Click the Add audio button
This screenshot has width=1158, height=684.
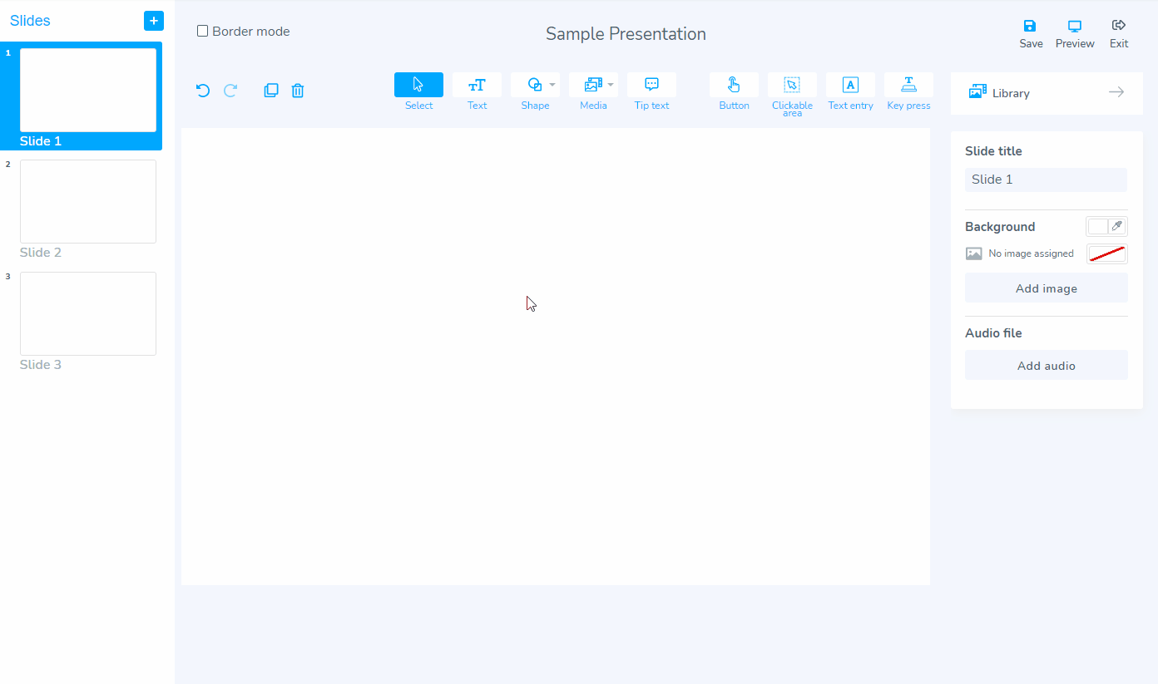[x=1047, y=366]
